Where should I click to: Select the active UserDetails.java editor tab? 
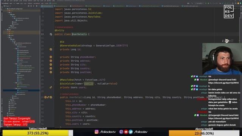click(47, 6)
